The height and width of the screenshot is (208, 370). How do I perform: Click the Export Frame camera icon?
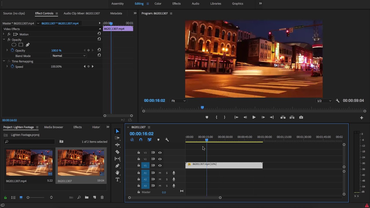(301, 117)
